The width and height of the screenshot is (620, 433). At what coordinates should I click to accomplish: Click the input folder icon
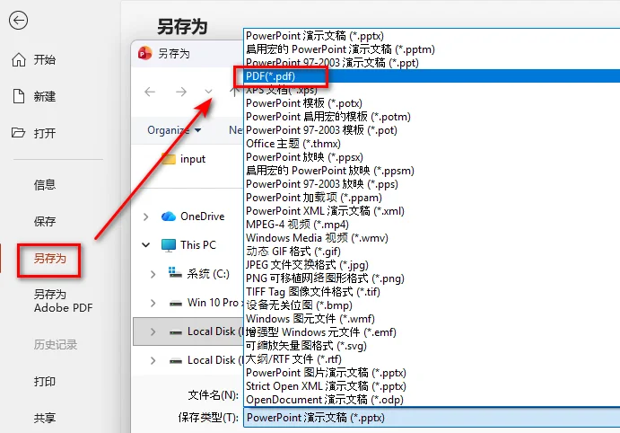(169, 159)
